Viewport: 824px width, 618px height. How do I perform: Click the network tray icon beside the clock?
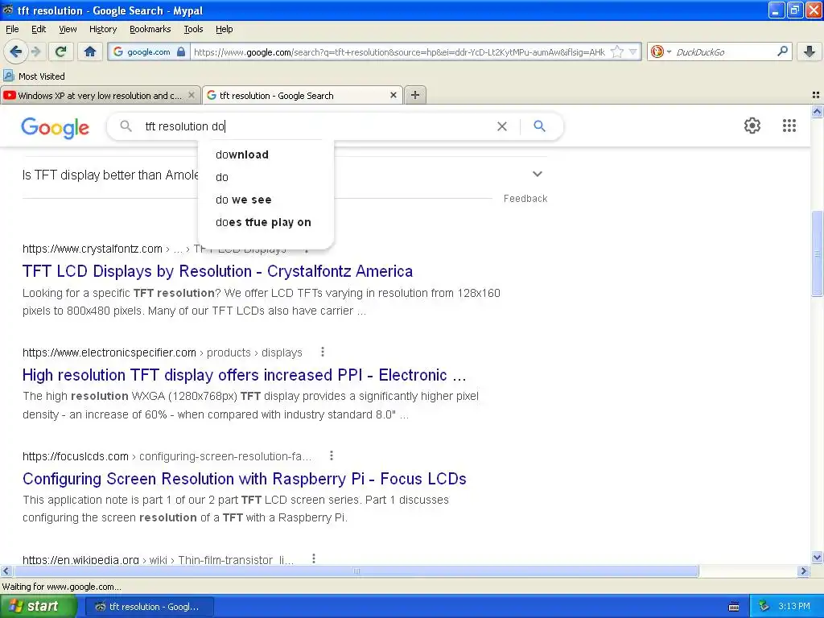764,607
